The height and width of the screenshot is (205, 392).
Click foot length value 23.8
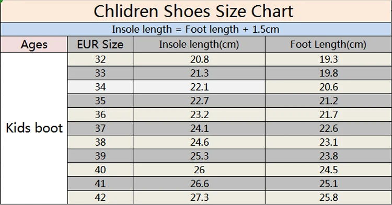coord(328,156)
